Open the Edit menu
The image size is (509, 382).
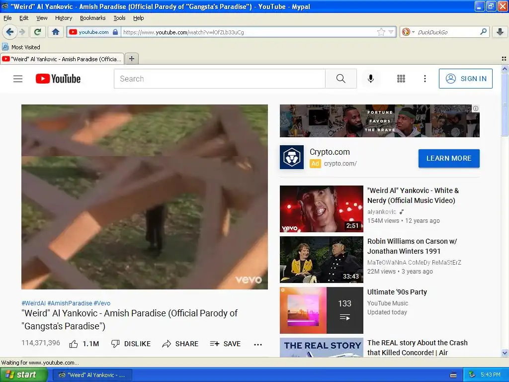tap(24, 18)
